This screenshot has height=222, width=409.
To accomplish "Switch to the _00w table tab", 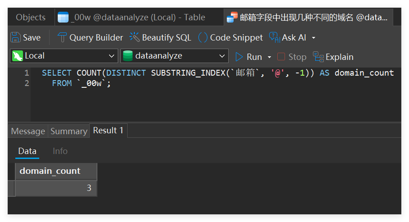I will [x=139, y=18].
